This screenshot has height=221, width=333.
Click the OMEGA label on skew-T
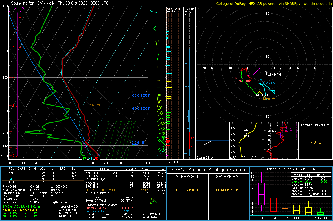(x=17, y=8)
